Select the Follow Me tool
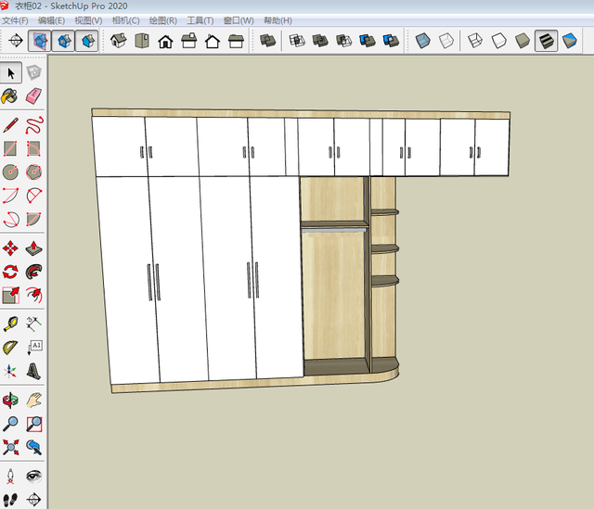The height and width of the screenshot is (509, 594). click(33, 272)
